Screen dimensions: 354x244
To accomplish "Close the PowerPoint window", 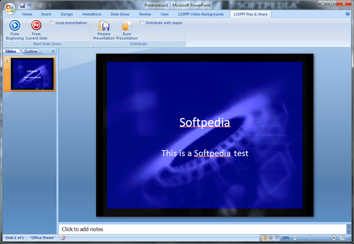I will (x=344, y=3).
